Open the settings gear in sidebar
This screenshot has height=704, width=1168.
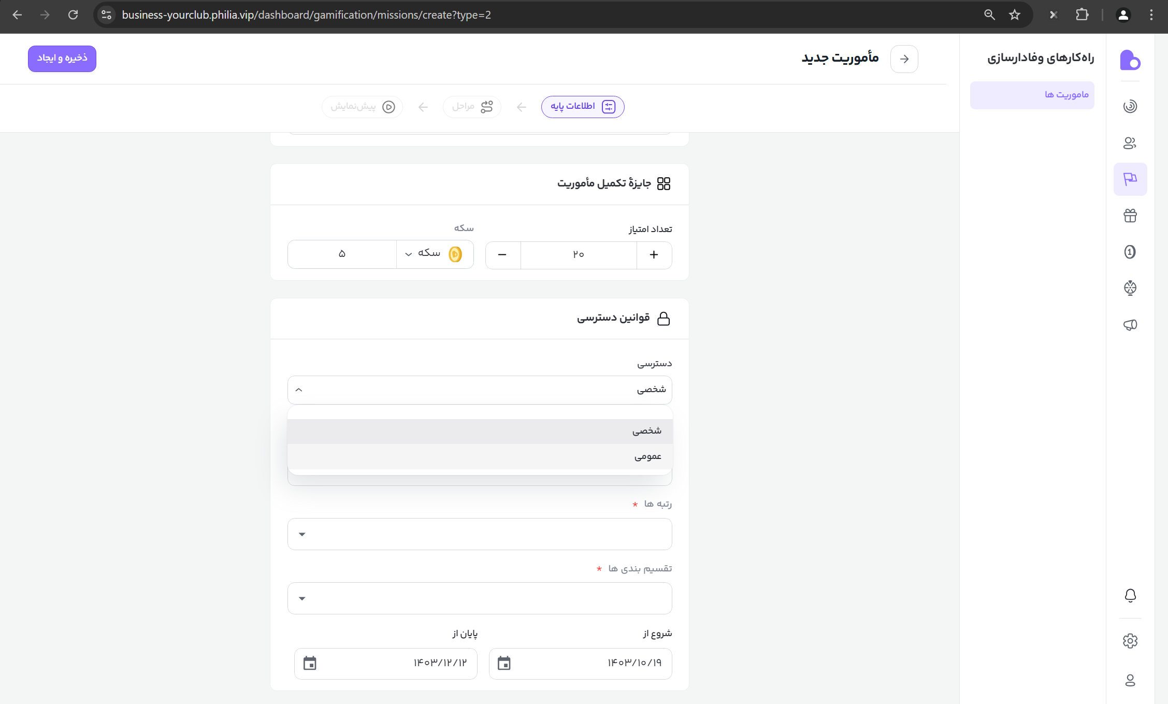pyautogui.click(x=1130, y=641)
